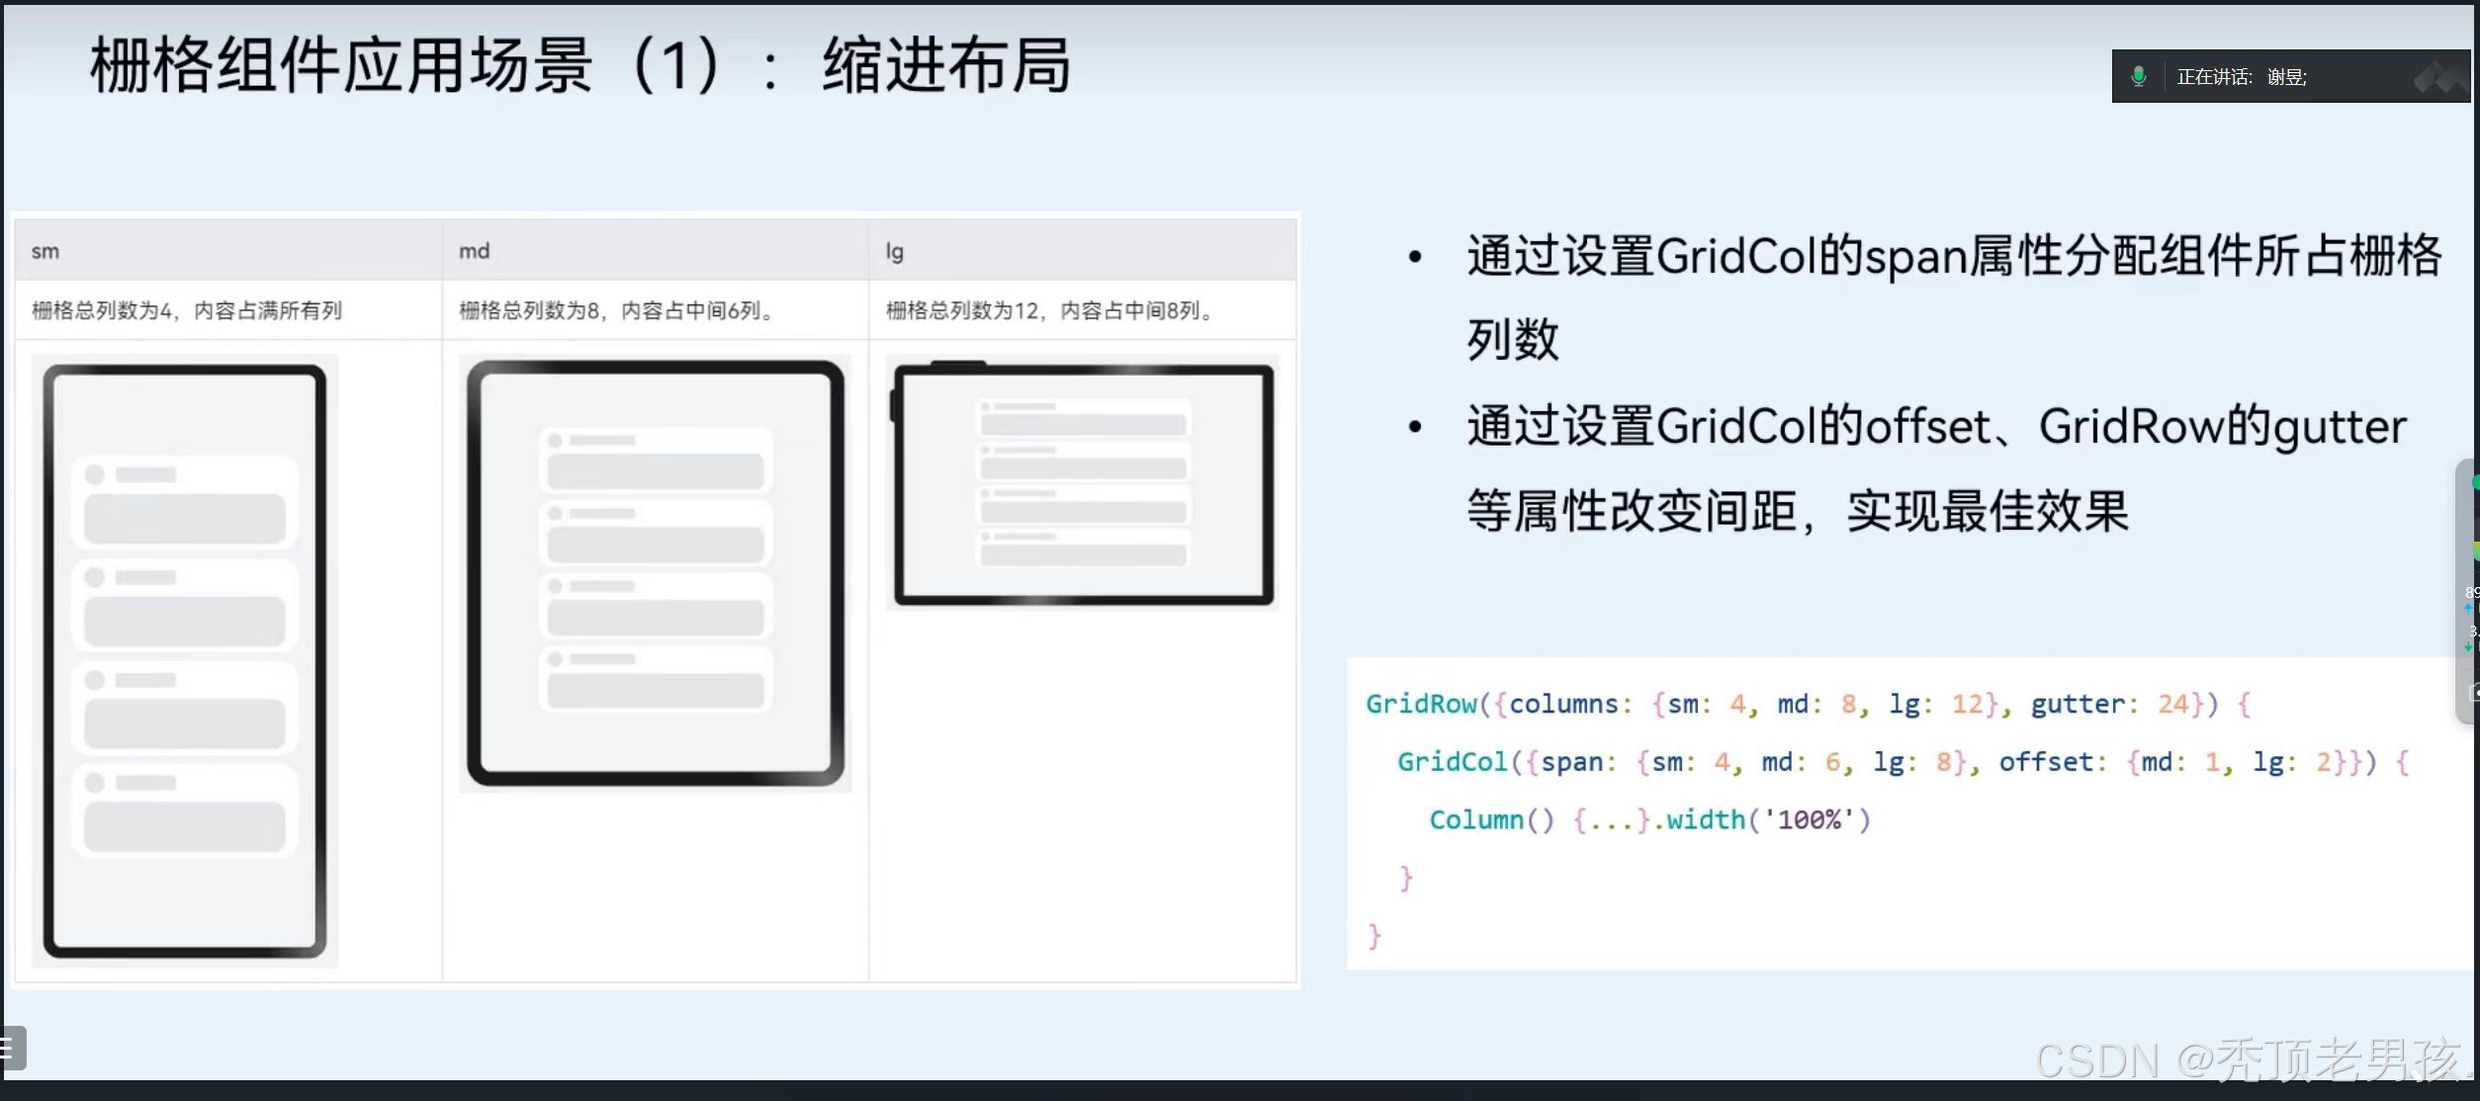This screenshot has height=1101, width=2480.
Task: Select the lg column header
Action: (x=894, y=251)
